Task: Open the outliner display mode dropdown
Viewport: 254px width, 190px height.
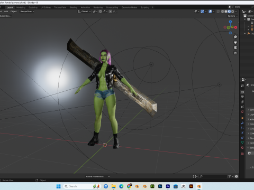Action: pyautogui.click(x=251, y=12)
